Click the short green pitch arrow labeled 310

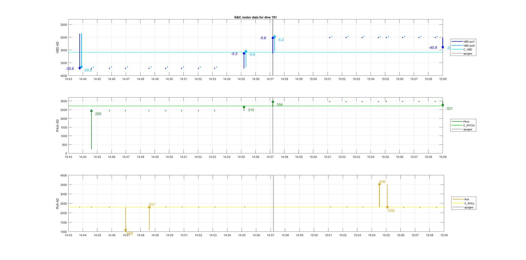click(x=244, y=108)
